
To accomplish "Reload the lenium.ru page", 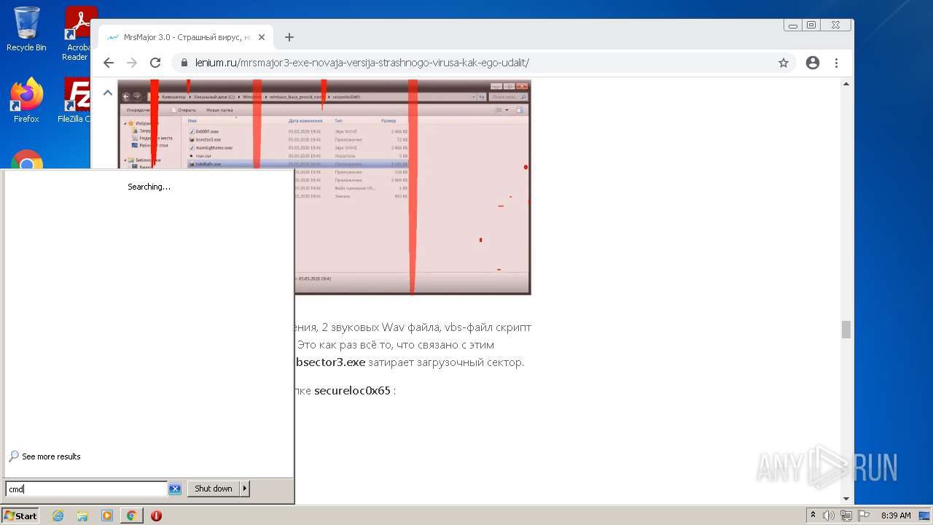I will point(155,63).
